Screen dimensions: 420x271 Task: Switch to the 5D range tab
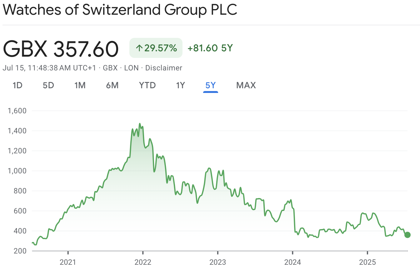(48, 85)
